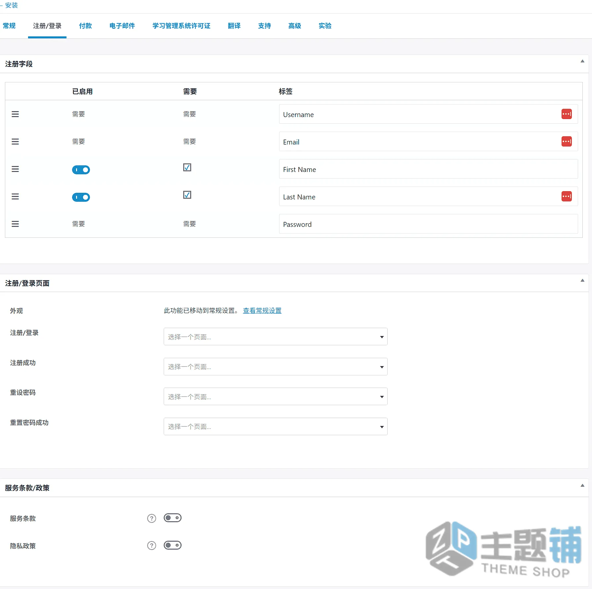Grab the drag handle for the First Name row
Viewport: 592px width, 589px height.
(15, 169)
